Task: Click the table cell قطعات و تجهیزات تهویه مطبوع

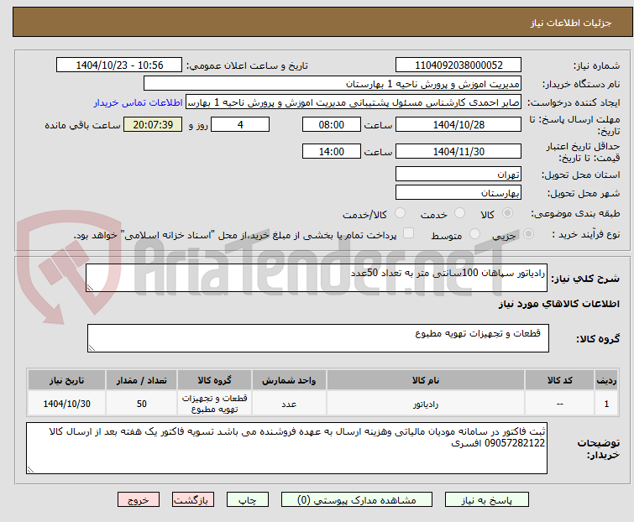Action: [x=215, y=404]
